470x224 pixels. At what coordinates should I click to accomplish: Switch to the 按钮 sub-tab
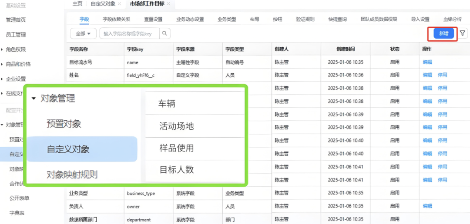[278, 20]
